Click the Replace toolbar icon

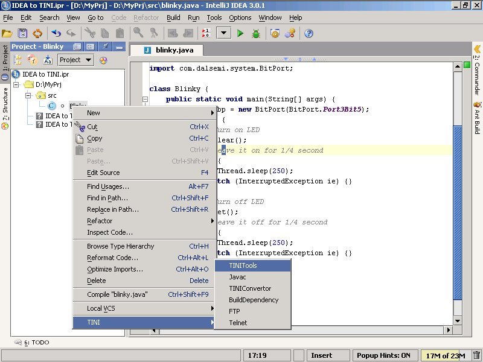tap(153, 33)
